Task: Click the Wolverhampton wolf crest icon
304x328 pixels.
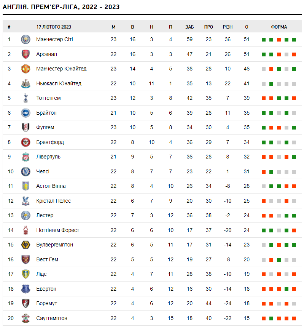Action: click(25, 245)
